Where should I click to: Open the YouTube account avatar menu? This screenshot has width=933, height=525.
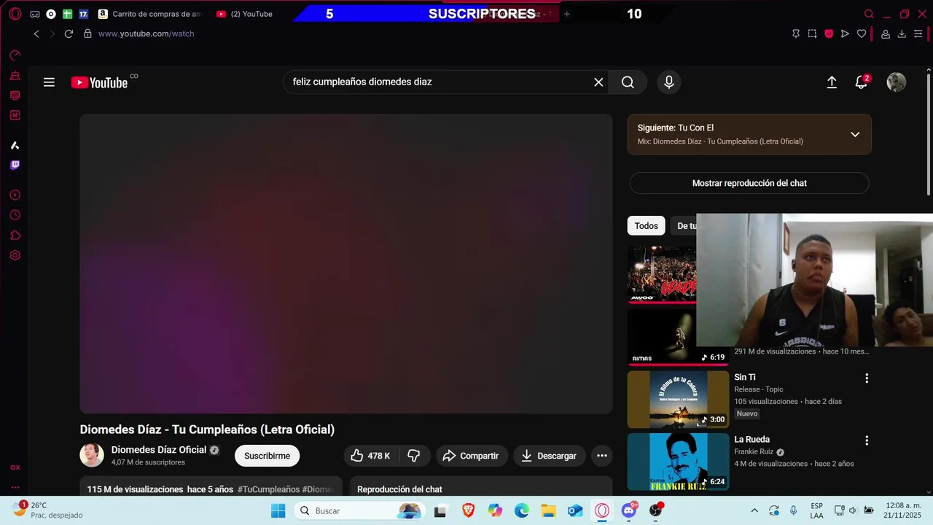(897, 82)
